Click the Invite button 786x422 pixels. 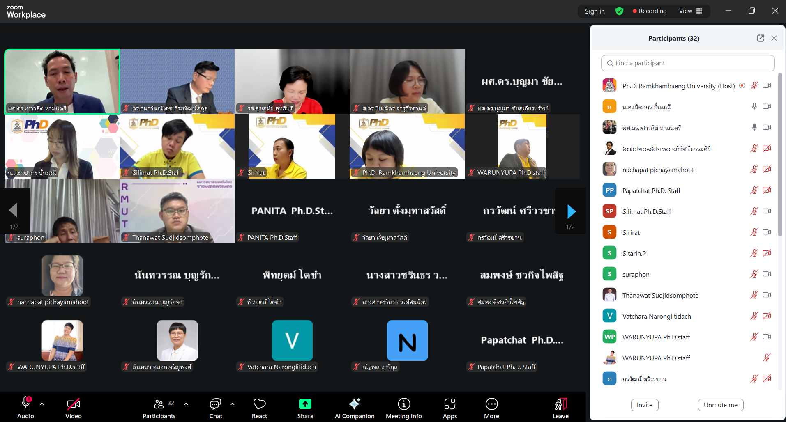(644, 405)
